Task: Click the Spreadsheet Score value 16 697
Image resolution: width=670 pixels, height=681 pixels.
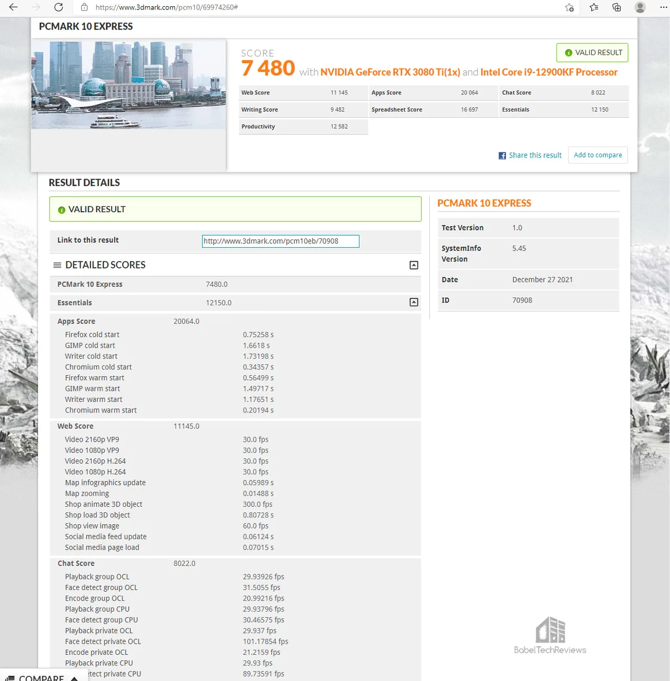Action: 469,110
